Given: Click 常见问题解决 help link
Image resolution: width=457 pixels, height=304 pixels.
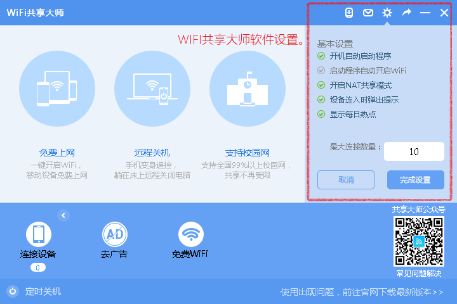Looking at the screenshot, I should (x=418, y=273).
